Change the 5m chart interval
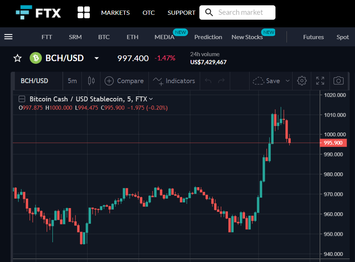This screenshot has width=355, height=262. (x=72, y=81)
